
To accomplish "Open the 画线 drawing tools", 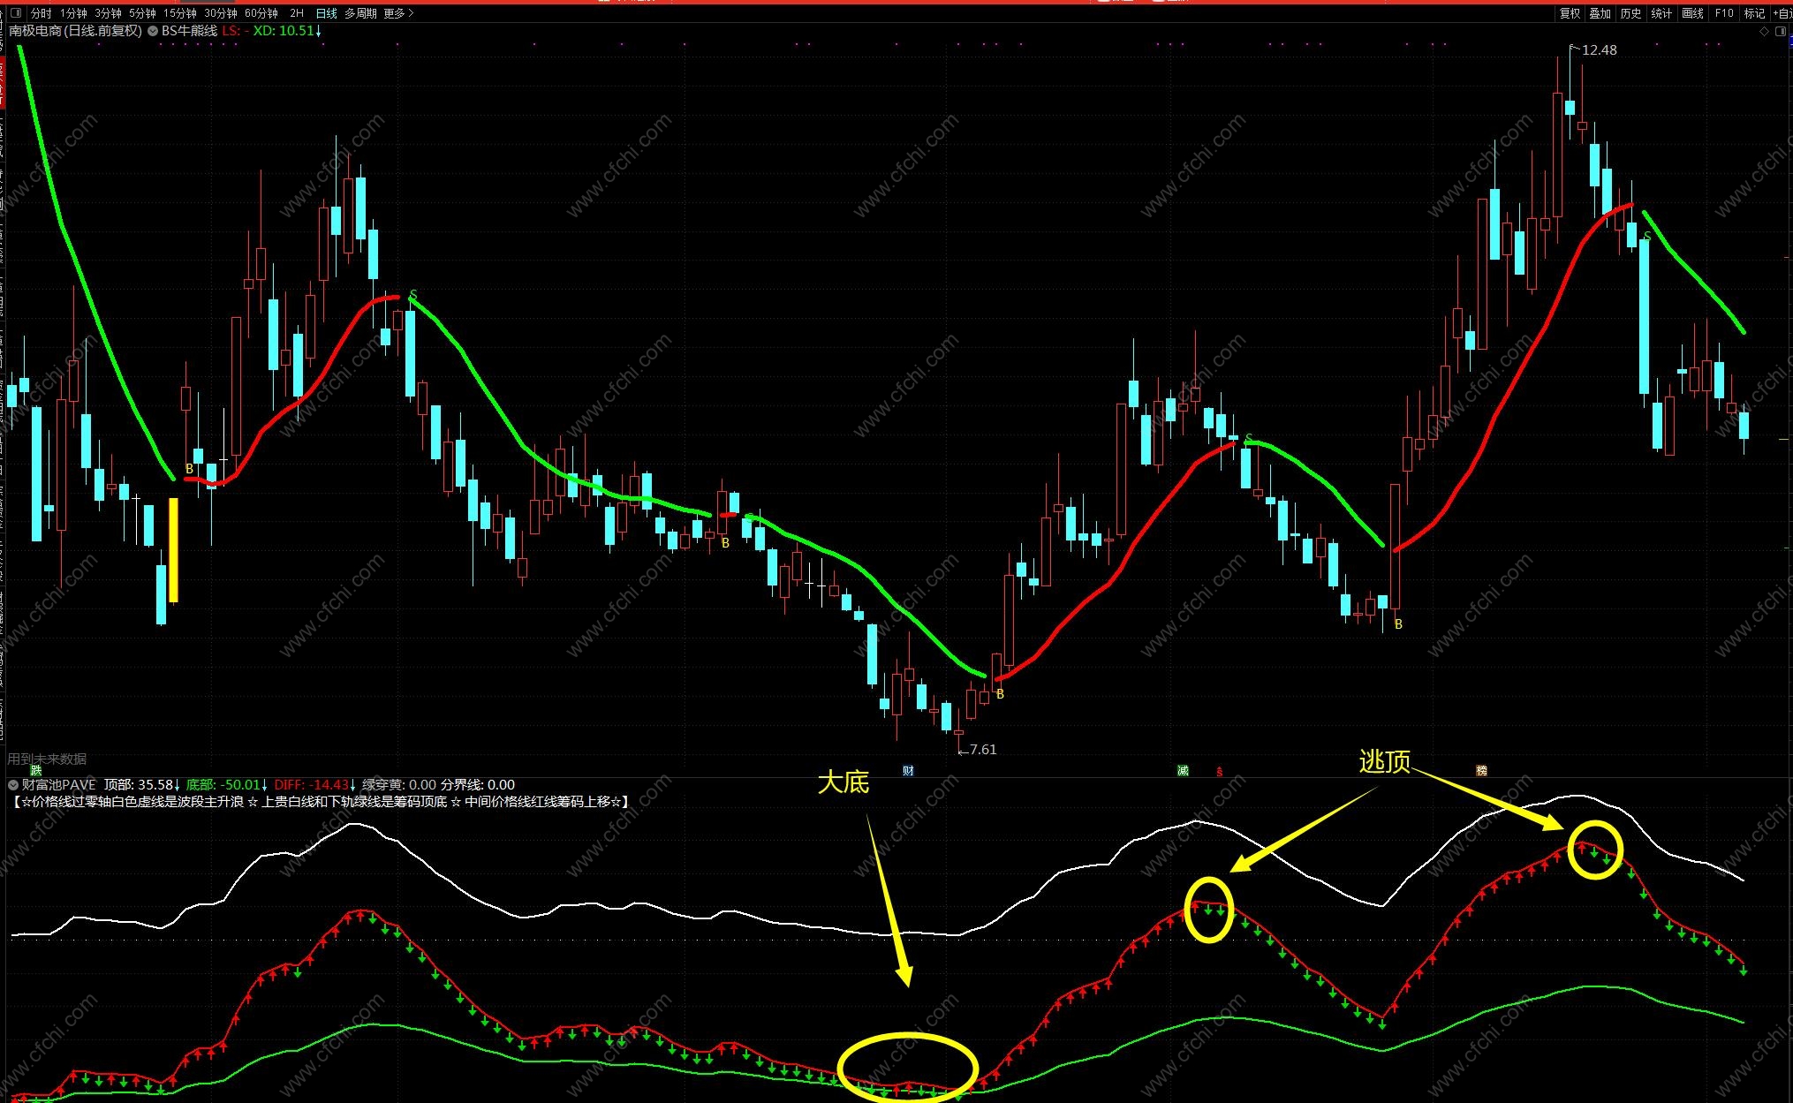I will click(1692, 13).
